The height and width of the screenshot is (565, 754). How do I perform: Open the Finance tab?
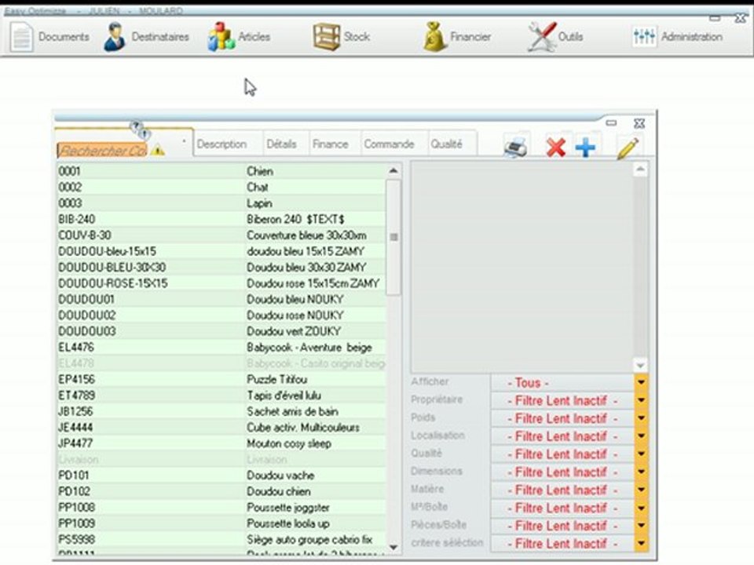pyautogui.click(x=331, y=144)
